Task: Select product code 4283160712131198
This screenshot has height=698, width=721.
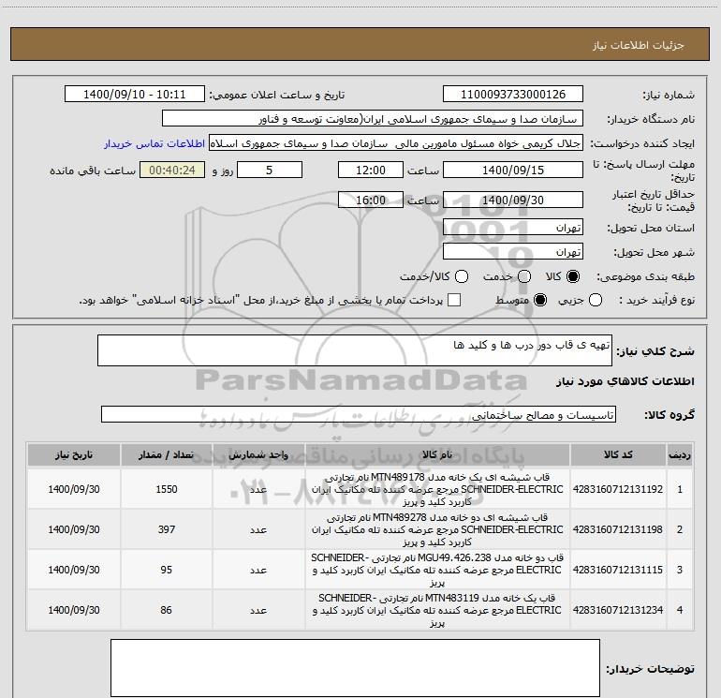Action: coord(618,529)
